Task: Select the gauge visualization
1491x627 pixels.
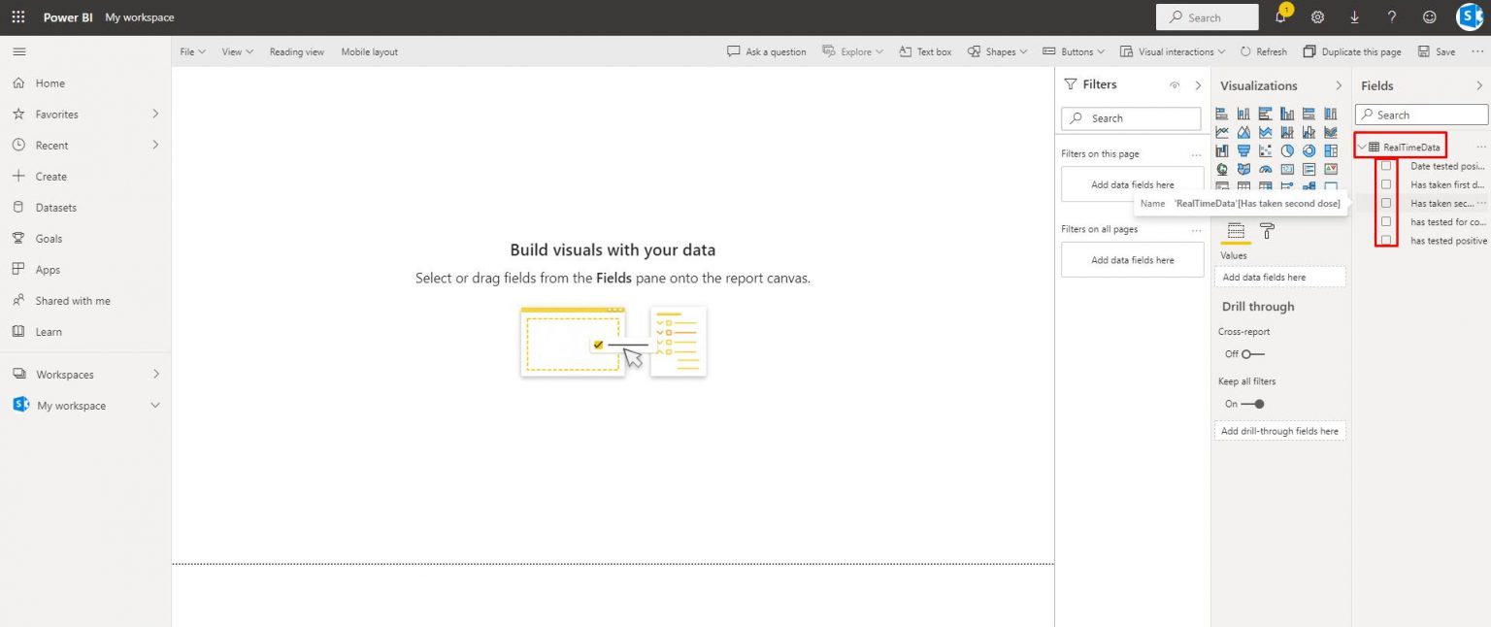Action: (x=1265, y=169)
